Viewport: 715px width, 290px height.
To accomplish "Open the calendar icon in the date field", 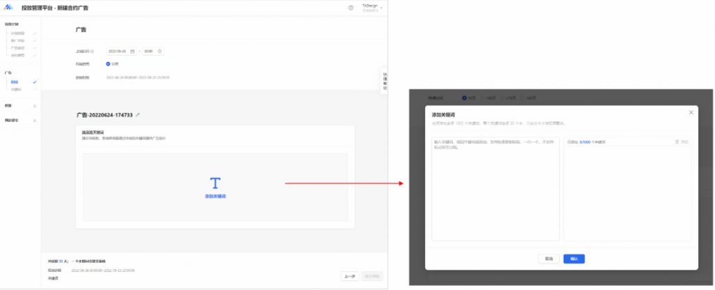I will pyautogui.click(x=132, y=51).
